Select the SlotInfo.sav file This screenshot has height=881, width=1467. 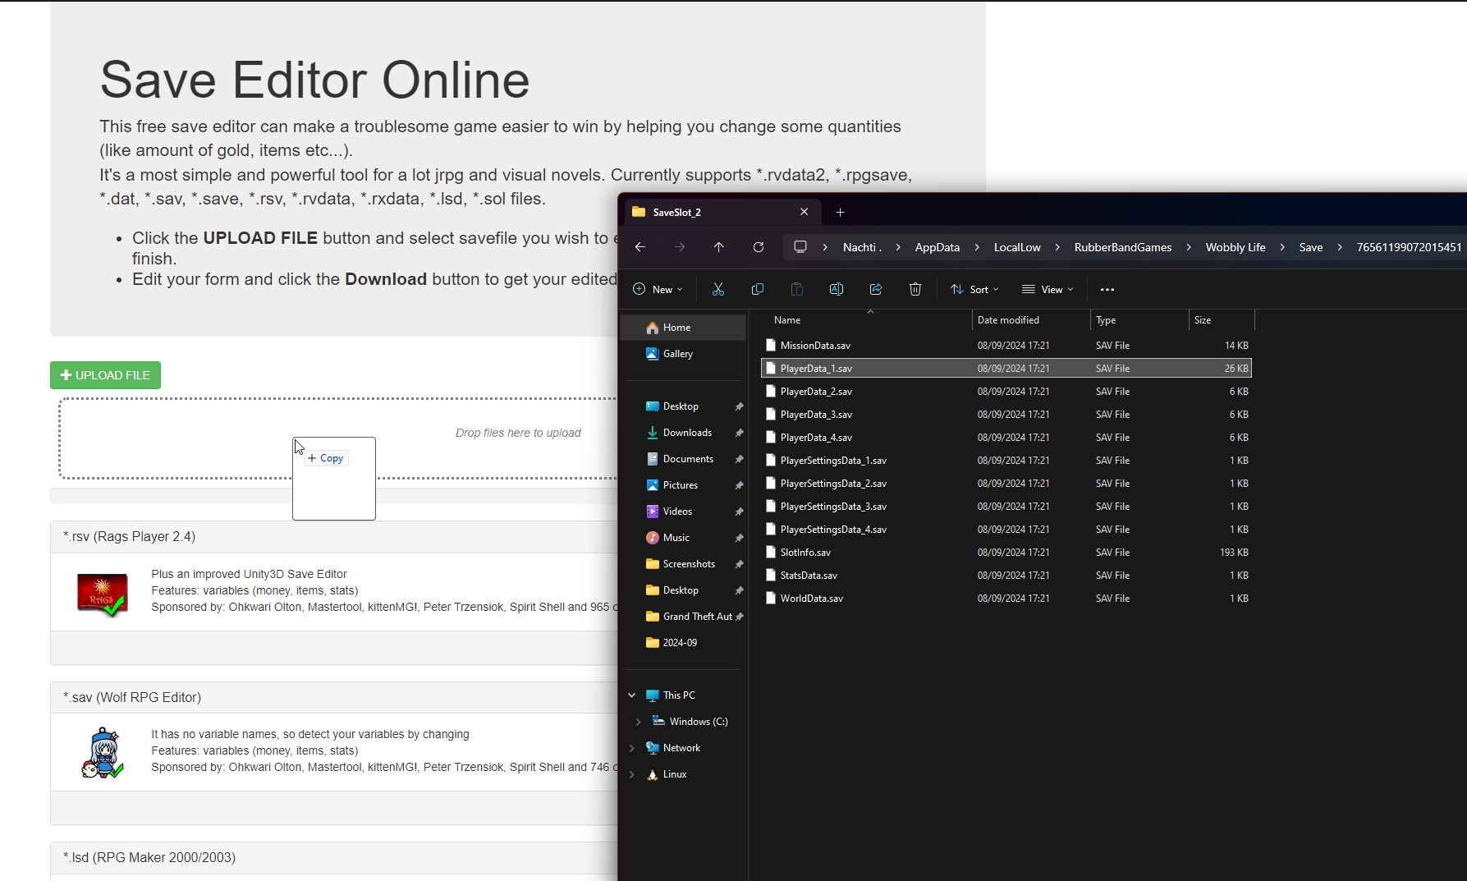[x=1006, y=553]
